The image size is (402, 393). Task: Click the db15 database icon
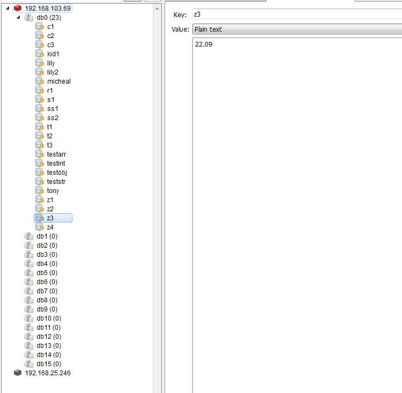[x=29, y=364]
